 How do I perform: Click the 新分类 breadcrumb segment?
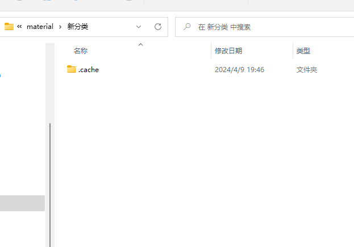click(78, 27)
